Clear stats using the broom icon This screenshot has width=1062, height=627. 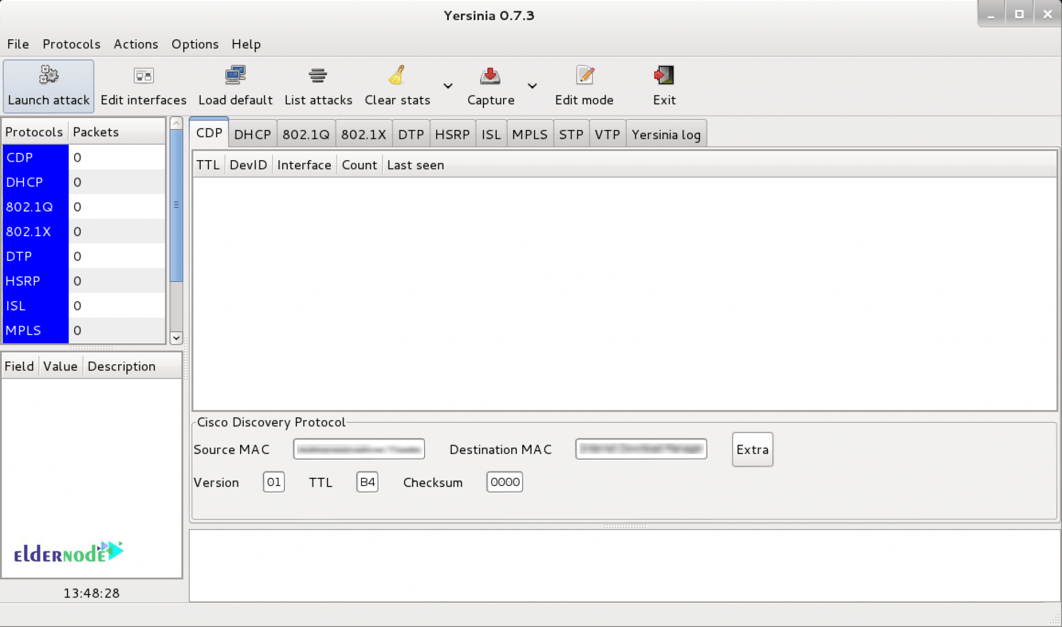point(396,78)
